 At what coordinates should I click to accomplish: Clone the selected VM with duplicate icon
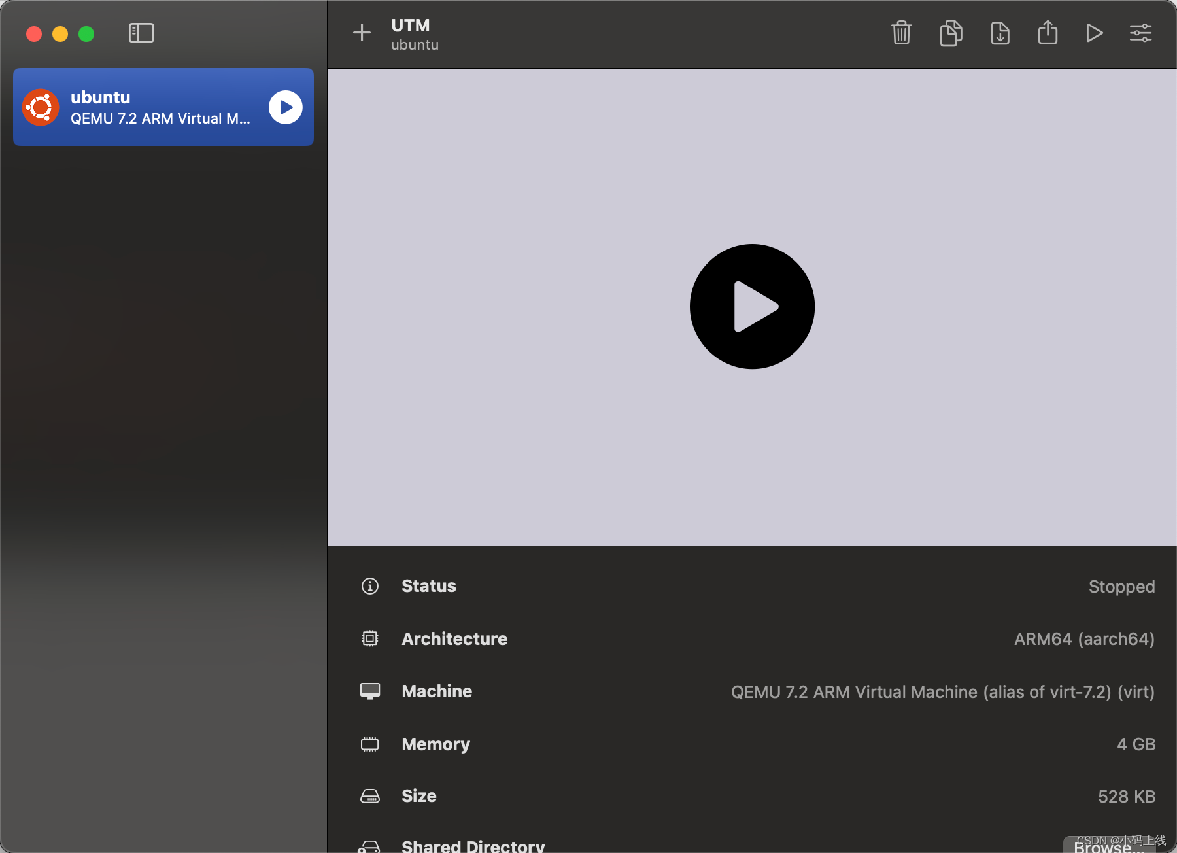point(951,33)
